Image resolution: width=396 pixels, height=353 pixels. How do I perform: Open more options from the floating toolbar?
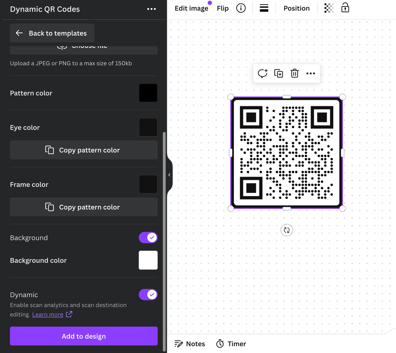311,73
